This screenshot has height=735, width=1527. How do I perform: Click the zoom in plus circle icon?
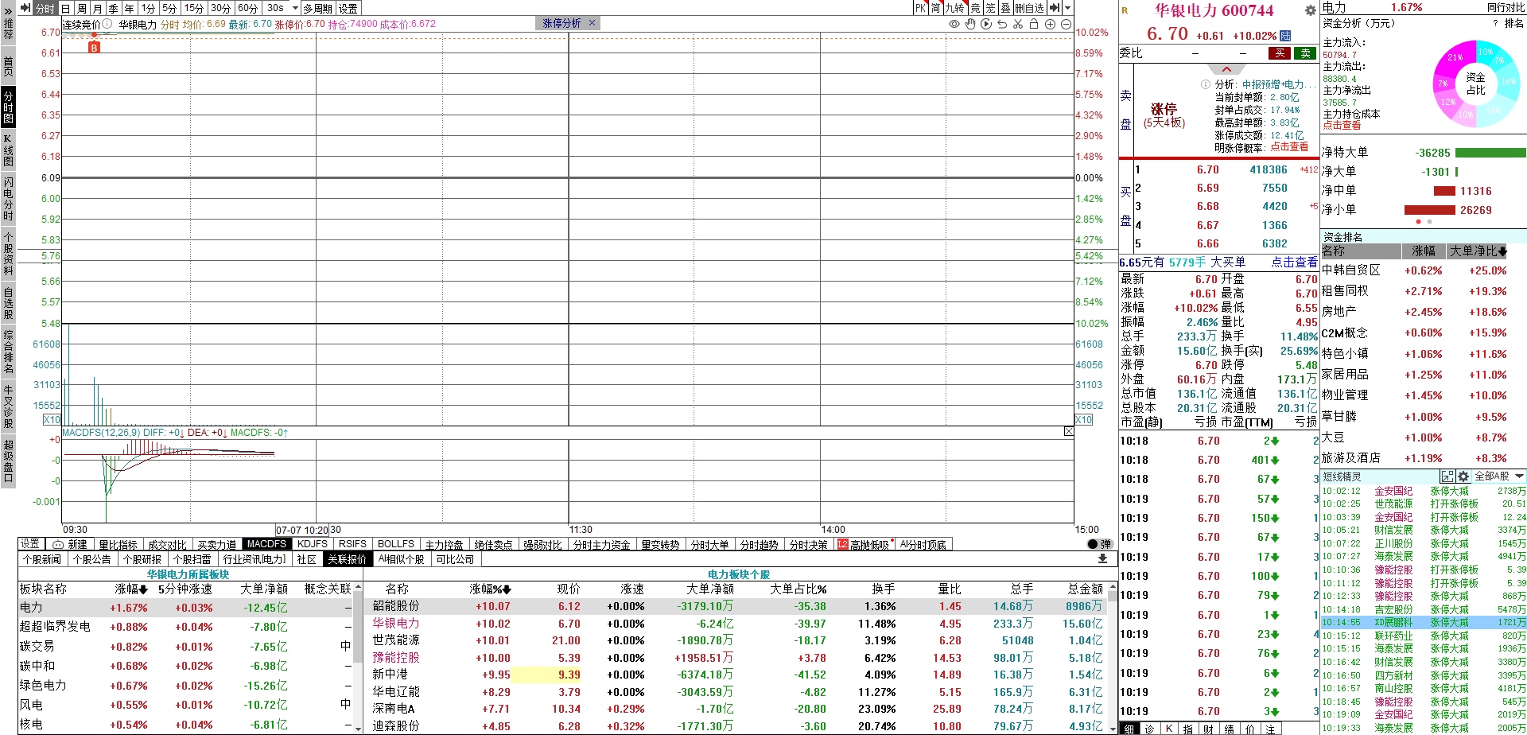(1050, 24)
